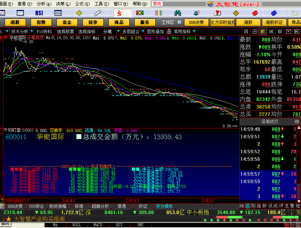Viewport: 301px width, 228px height.
Task: Open the 公式(U) menu
Action: point(82,4)
